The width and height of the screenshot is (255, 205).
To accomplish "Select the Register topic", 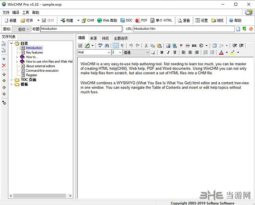I will coord(31,75).
